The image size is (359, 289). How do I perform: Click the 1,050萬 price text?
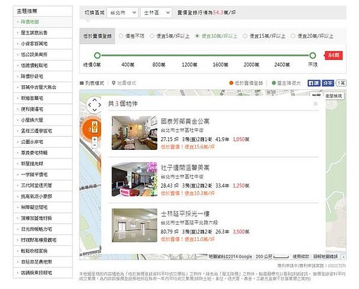coord(241,139)
